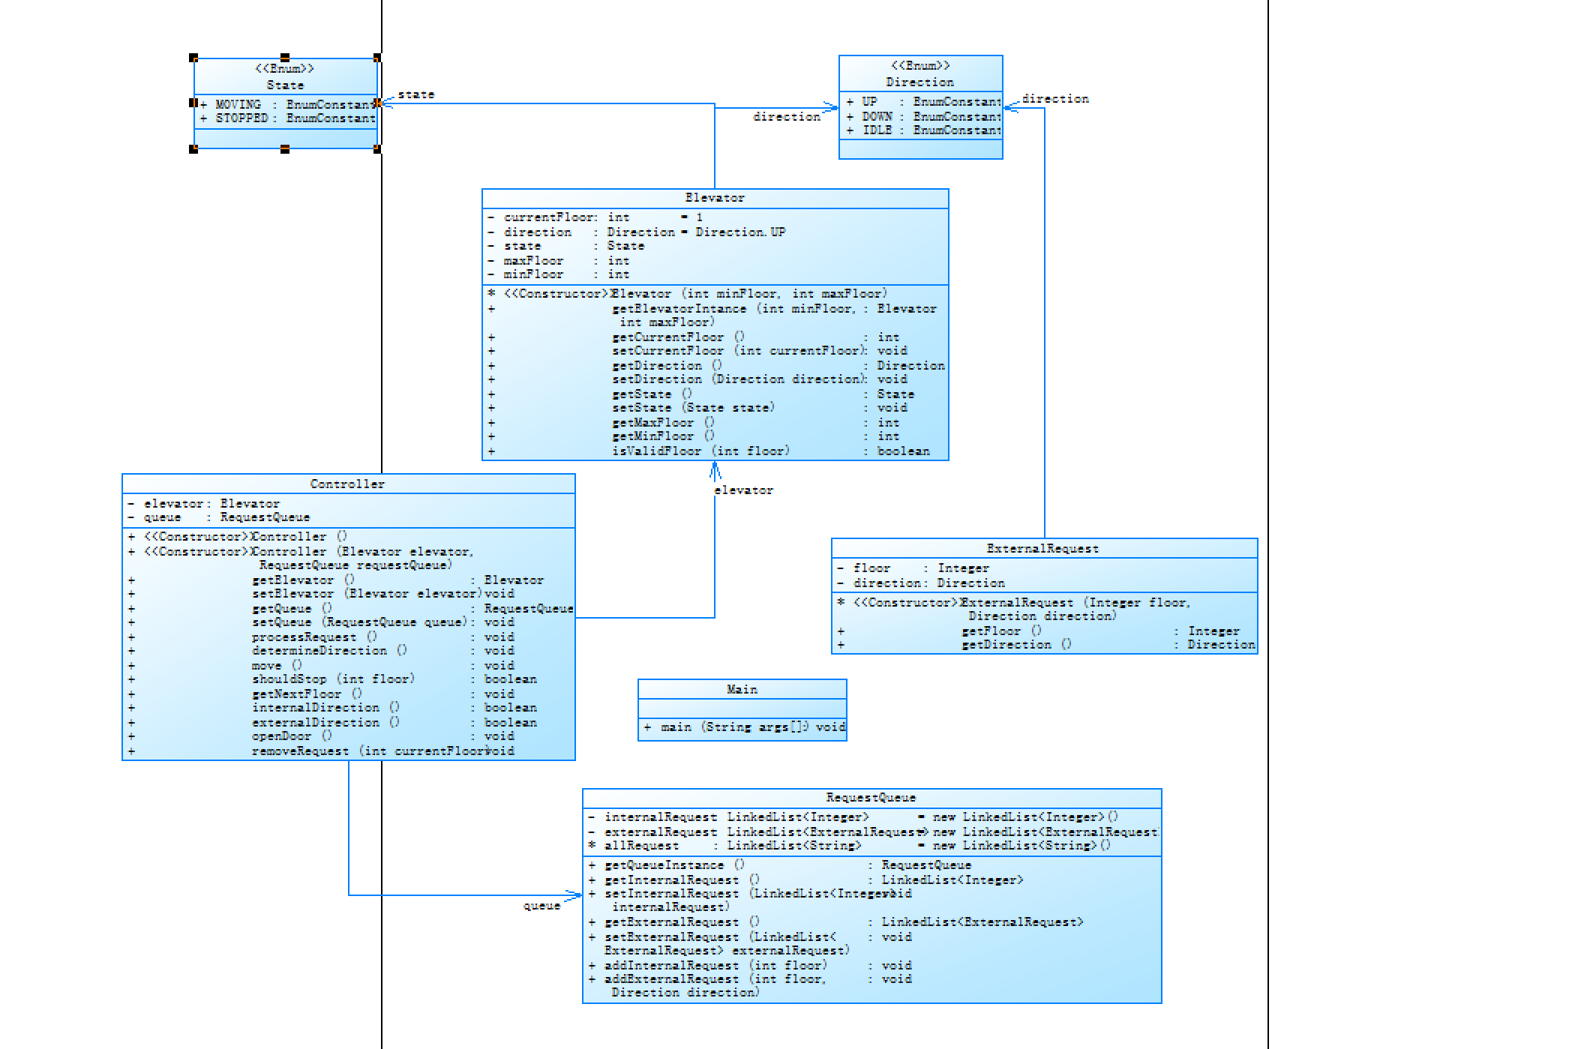The image size is (1581, 1049).
Task: Select the Elevator class title bar
Action: click(x=714, y=198)
